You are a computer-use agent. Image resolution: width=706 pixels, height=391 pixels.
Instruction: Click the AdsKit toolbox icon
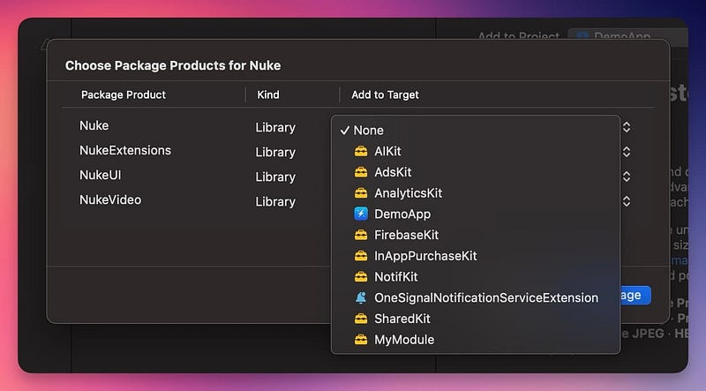tap(361, 172)
